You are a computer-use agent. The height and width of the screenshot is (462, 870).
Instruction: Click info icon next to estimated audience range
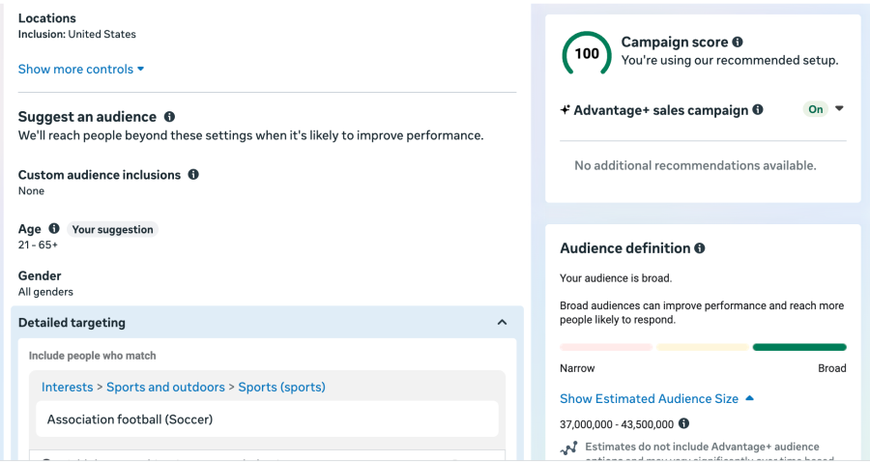[x=684, y=423]
